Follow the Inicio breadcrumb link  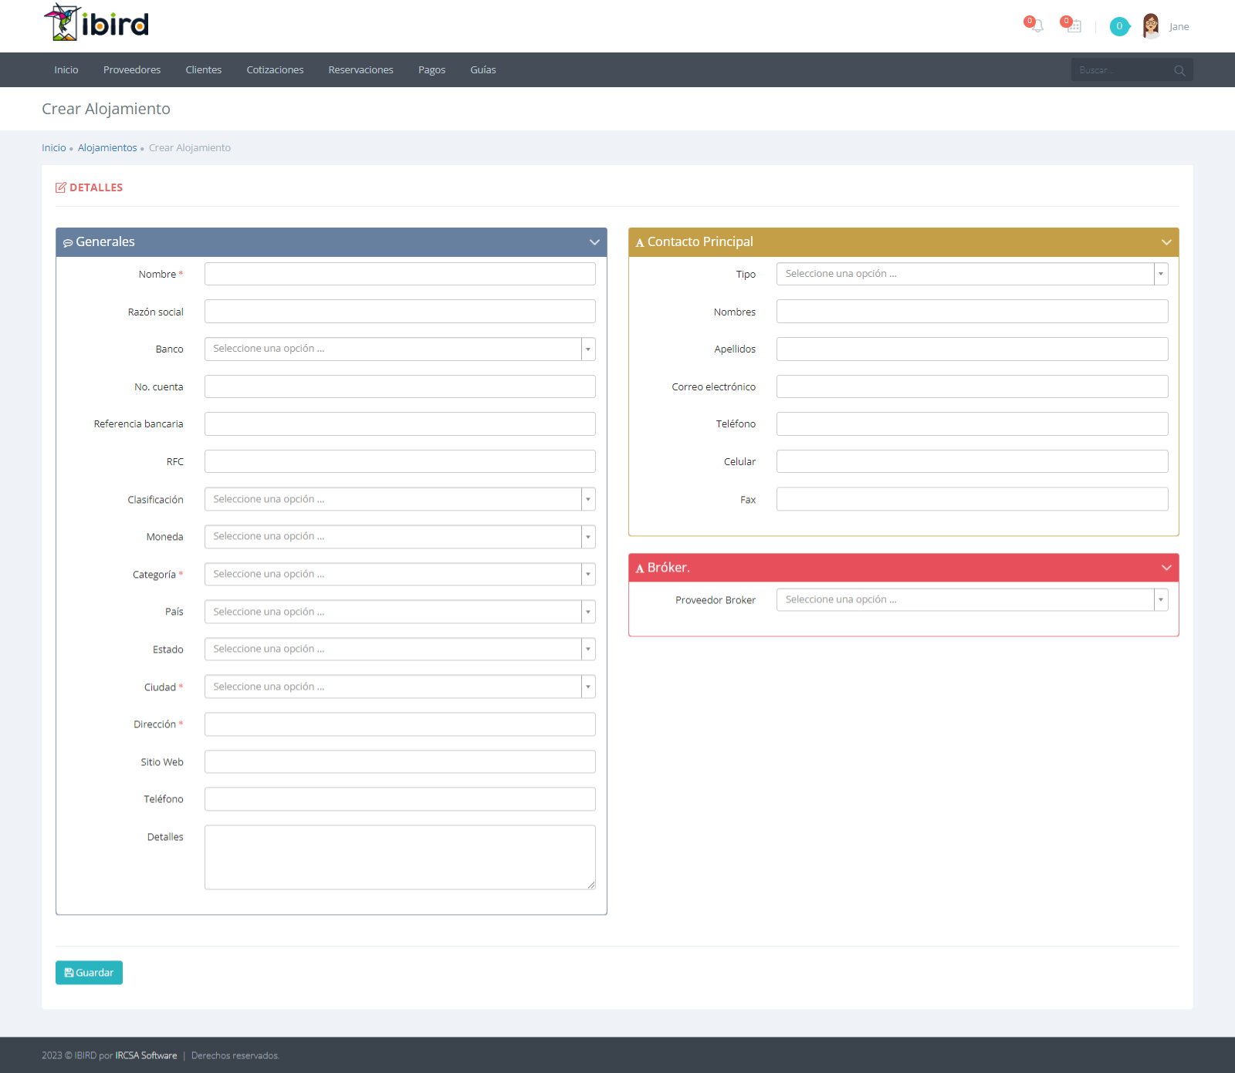click(54, 147)
